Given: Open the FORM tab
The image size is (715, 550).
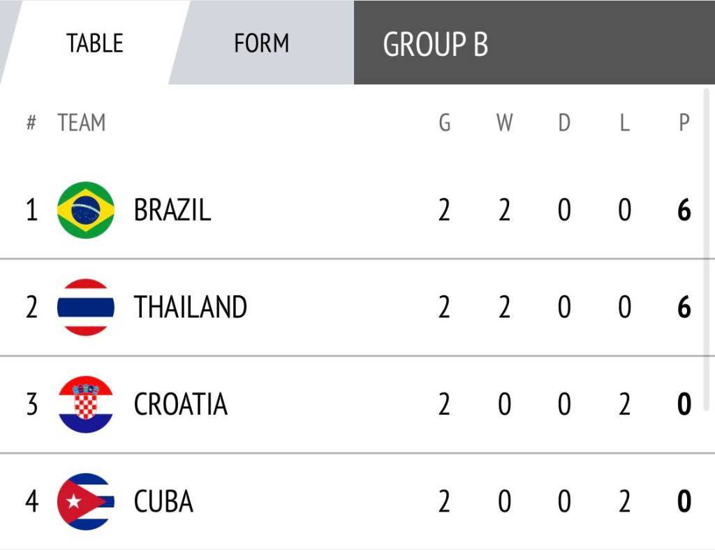Looking at the screenshot, I should (261, 43).
